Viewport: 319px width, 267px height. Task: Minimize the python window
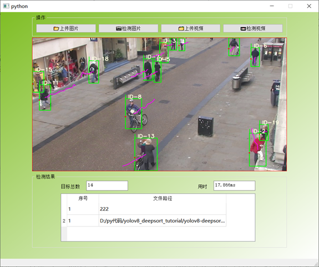pyautogui.click(x=272, y=6)
